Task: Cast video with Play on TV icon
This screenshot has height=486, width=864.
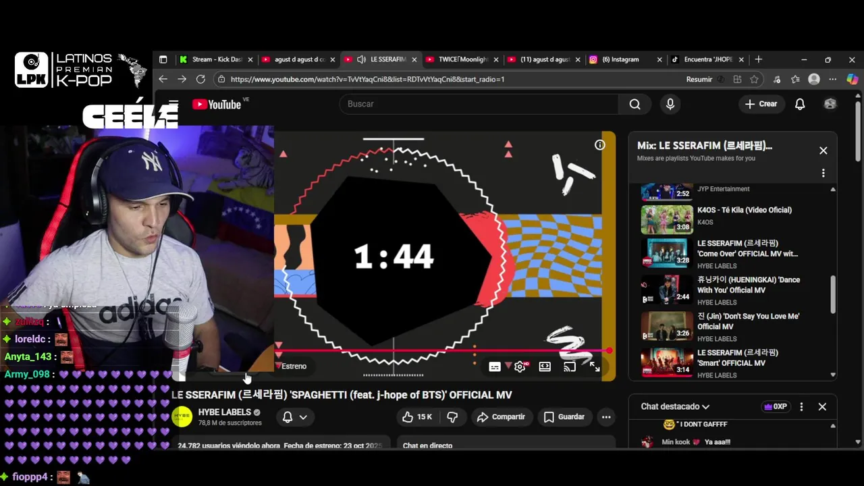Action: tap(570, 367)
